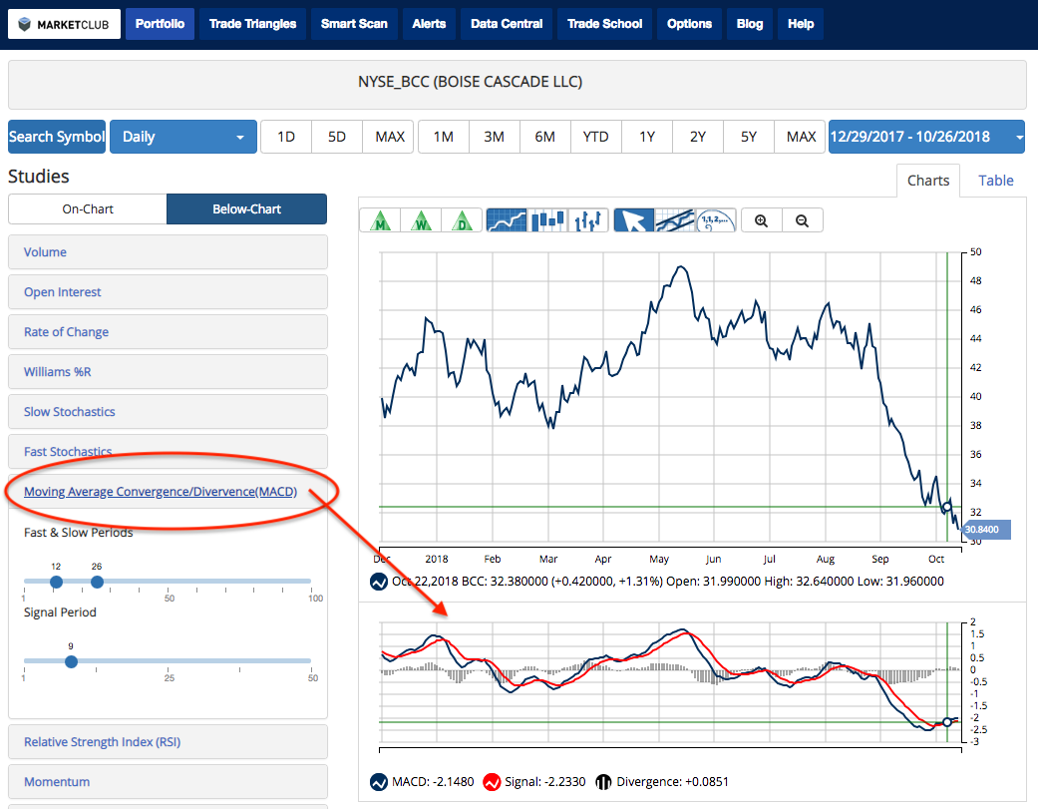Switch to OHLC bar chart style
This screenshot has width=1038, height=809.
click(587, 220)
